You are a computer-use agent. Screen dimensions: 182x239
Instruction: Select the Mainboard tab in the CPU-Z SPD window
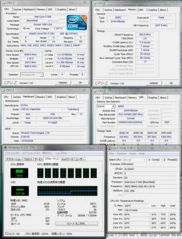pos(120,98)
